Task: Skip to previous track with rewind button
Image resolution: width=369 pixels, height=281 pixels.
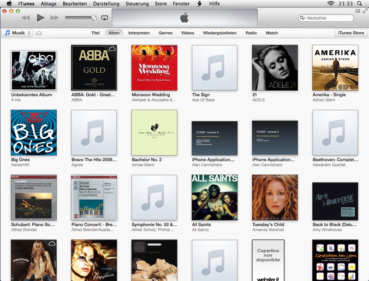Action: tap(26, 18)
